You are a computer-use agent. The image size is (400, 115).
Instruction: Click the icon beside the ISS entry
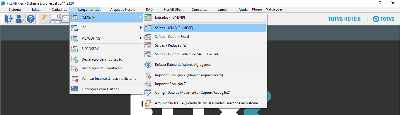click(75, 28)
